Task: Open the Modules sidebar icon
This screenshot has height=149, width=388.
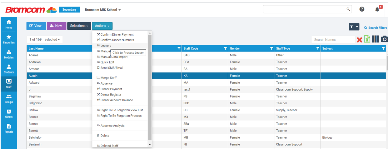Action: 9,54
